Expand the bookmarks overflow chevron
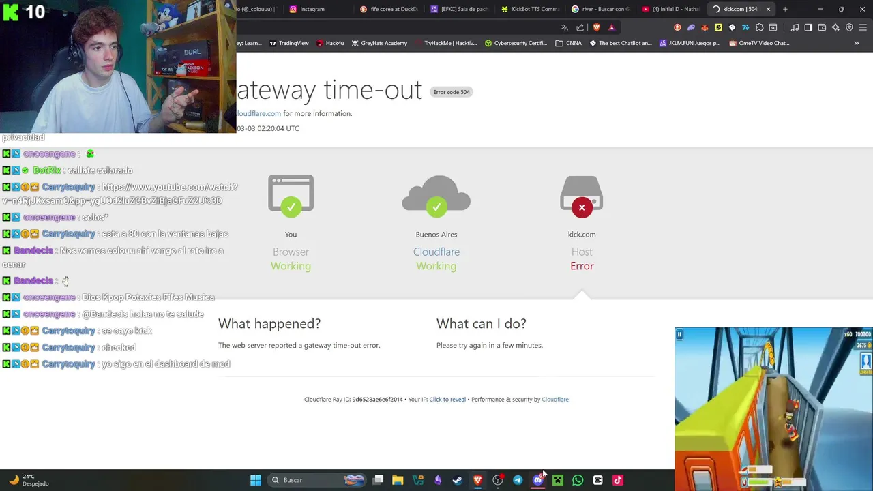The image size is (873, 491). click(x=856, y=43)
